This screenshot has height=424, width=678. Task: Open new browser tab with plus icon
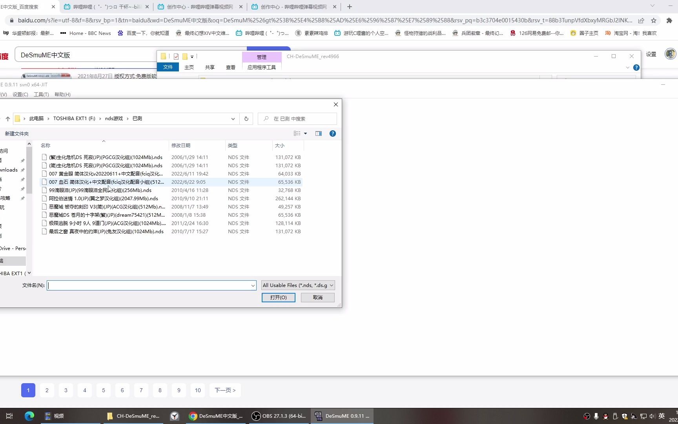350,7
